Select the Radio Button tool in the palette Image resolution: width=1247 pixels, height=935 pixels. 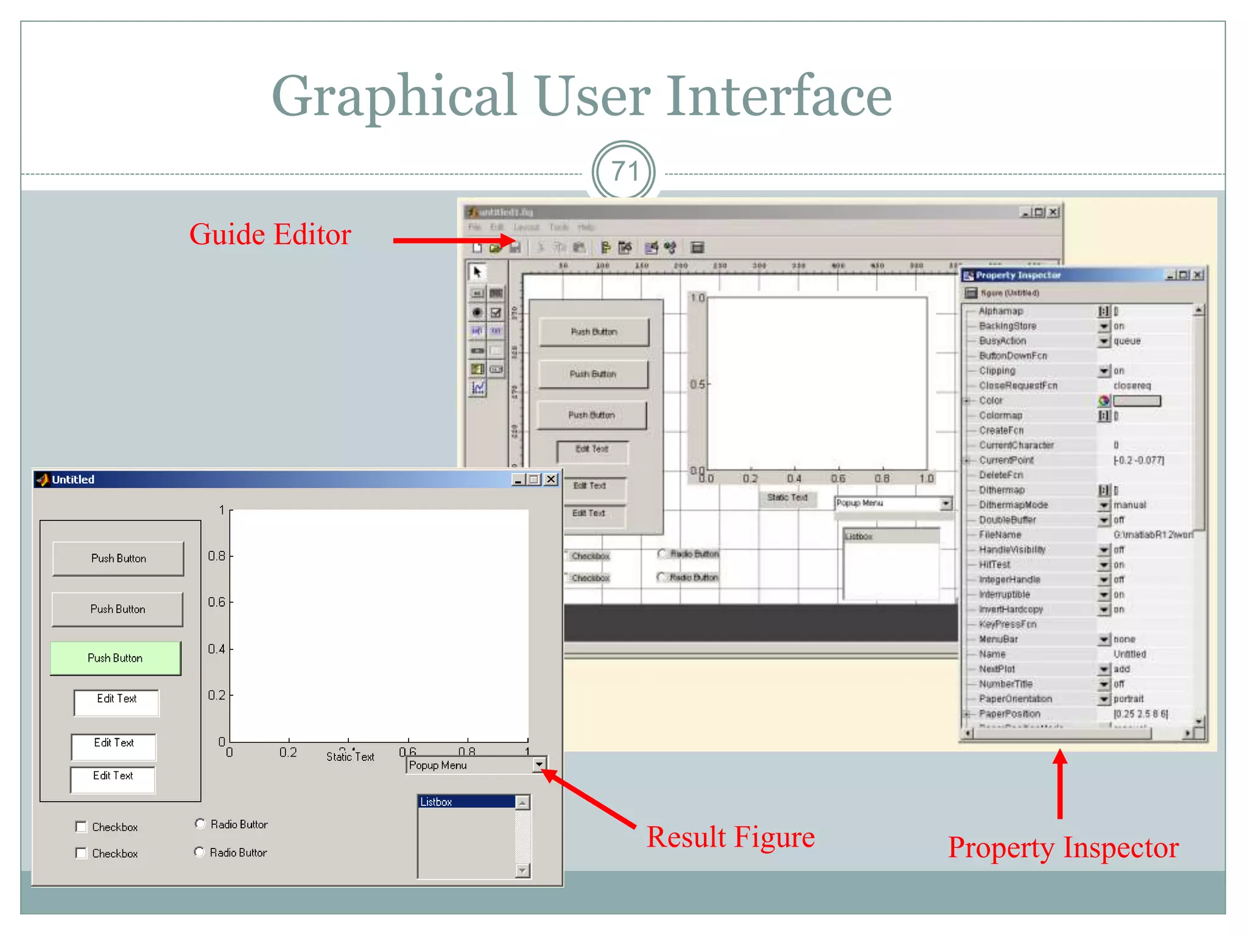(x=477, y=312)
